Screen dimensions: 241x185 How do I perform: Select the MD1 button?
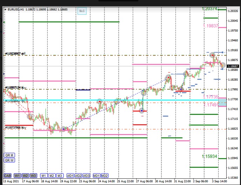(x=96, y=176)
